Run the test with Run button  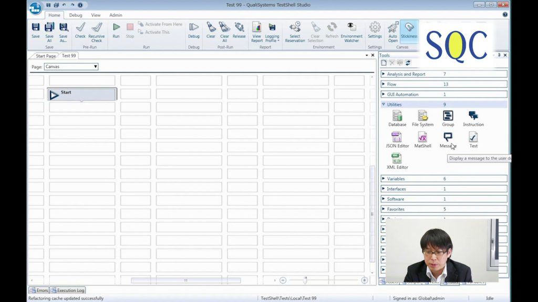click(x=116, y=30)
